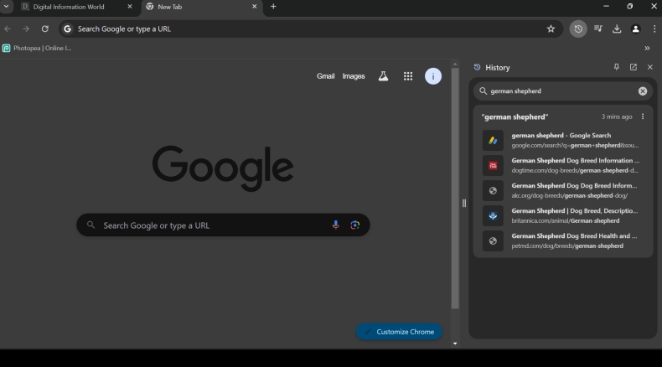Open more options for the german shepherd group

[x=643, y=116]
